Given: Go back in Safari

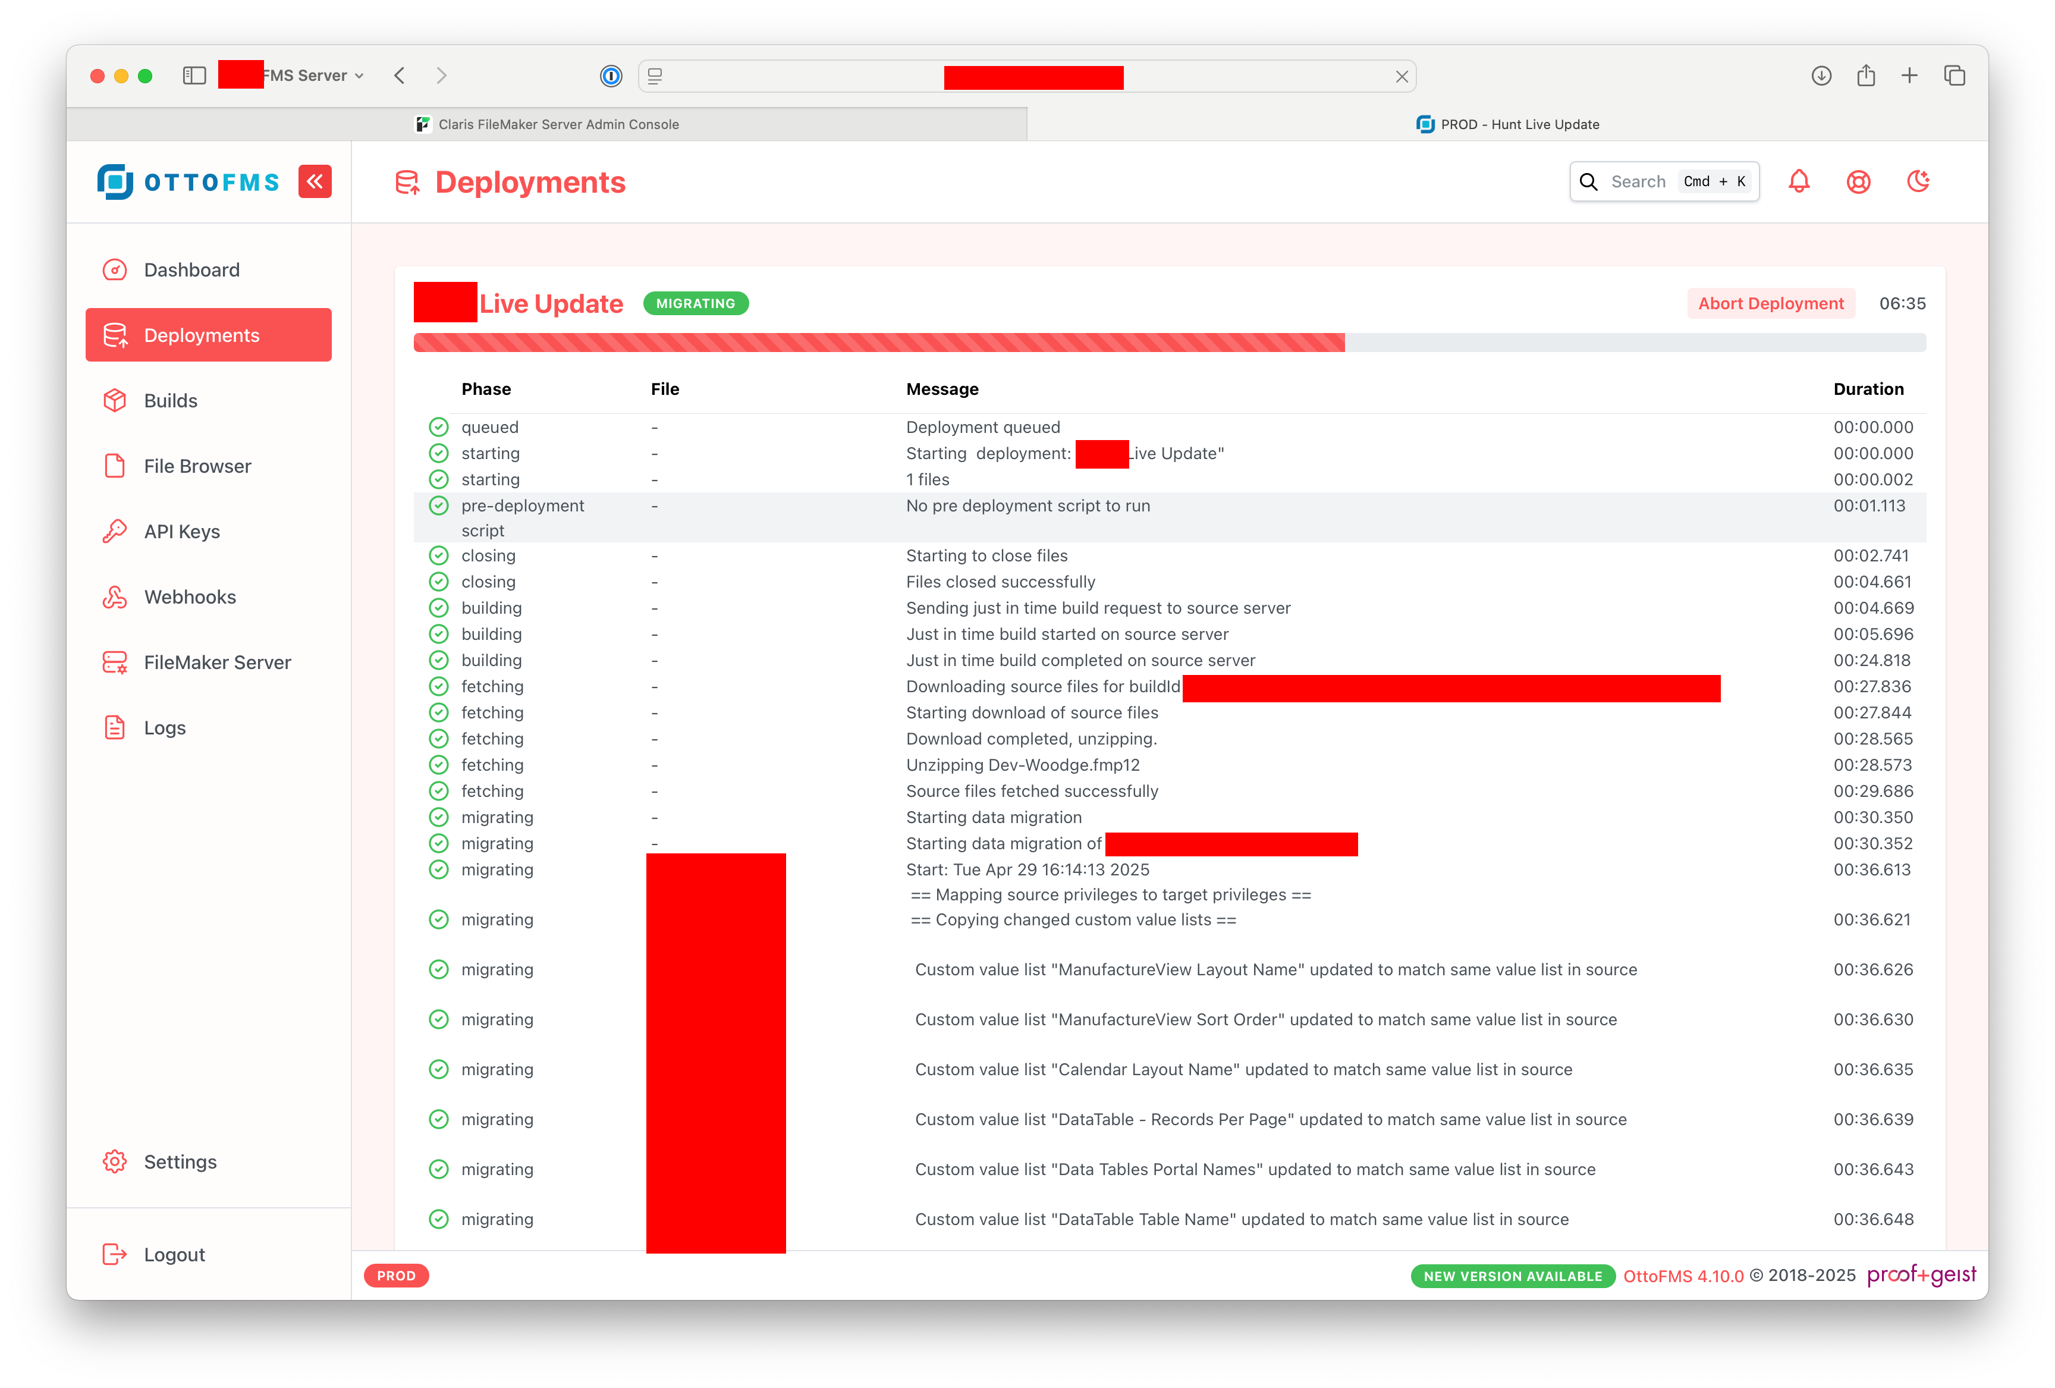Looking at the screenshot, I should coord(400,76).
